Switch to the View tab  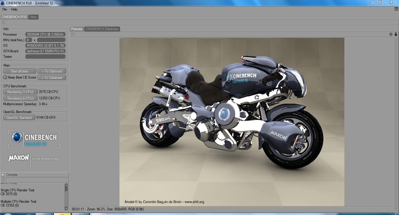pos(33,17)
